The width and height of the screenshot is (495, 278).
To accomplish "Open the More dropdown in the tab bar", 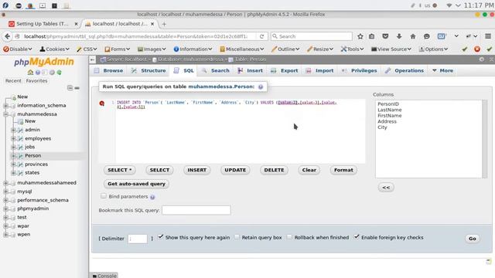I will coord(442,70).
